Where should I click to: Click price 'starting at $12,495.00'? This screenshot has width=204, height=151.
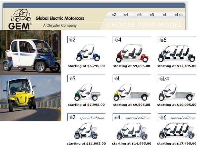click(177, 66)
